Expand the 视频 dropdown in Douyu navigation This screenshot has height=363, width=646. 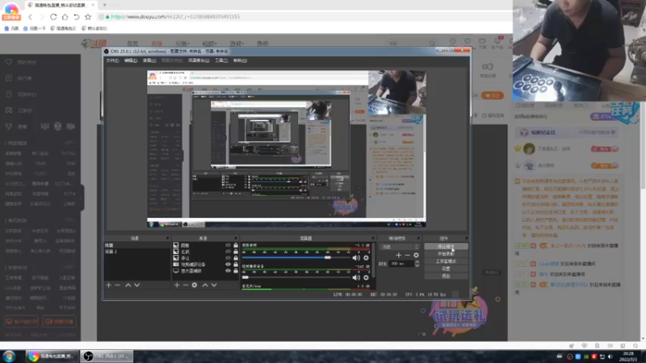coord(210,44)
